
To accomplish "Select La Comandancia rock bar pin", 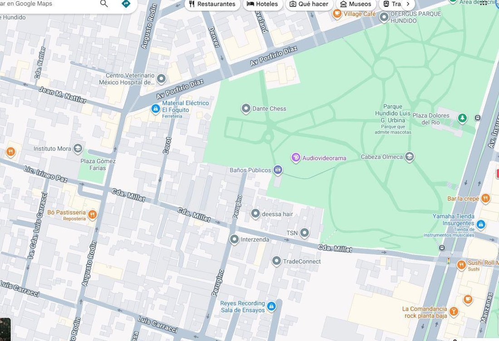I will coord(454,311).
